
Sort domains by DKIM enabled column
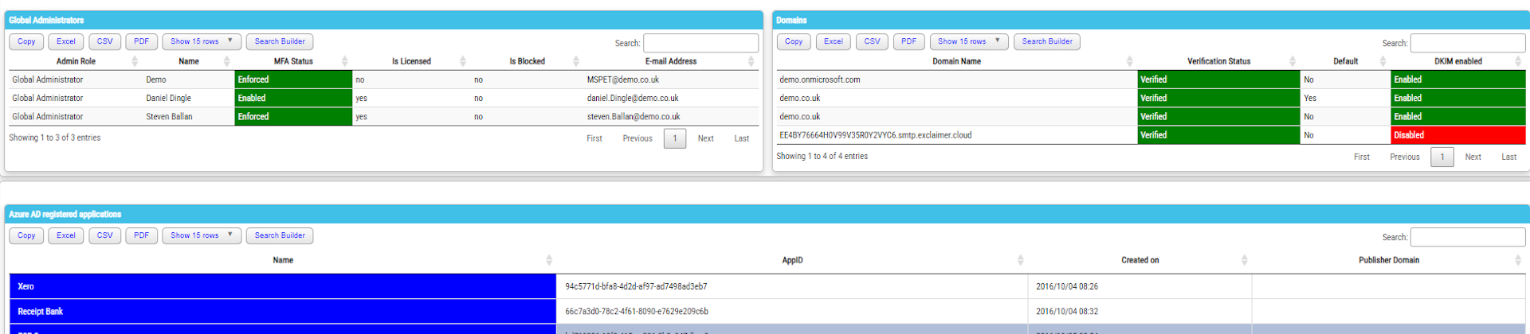coord(1457,61)
